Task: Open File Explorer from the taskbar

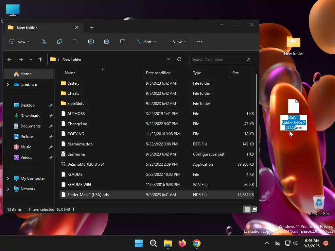Action: pyautogui.click(x=168, y=243)
